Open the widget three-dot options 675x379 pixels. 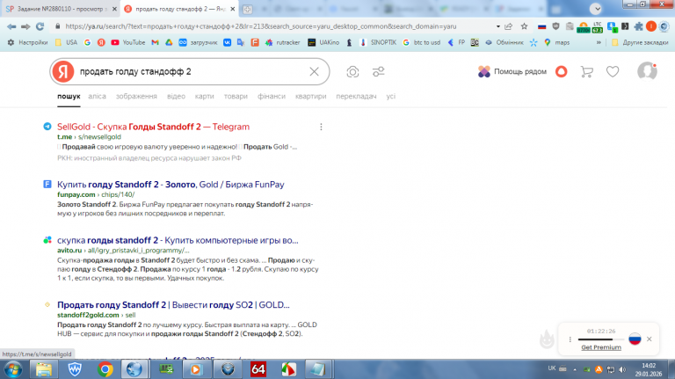[570, 339]
